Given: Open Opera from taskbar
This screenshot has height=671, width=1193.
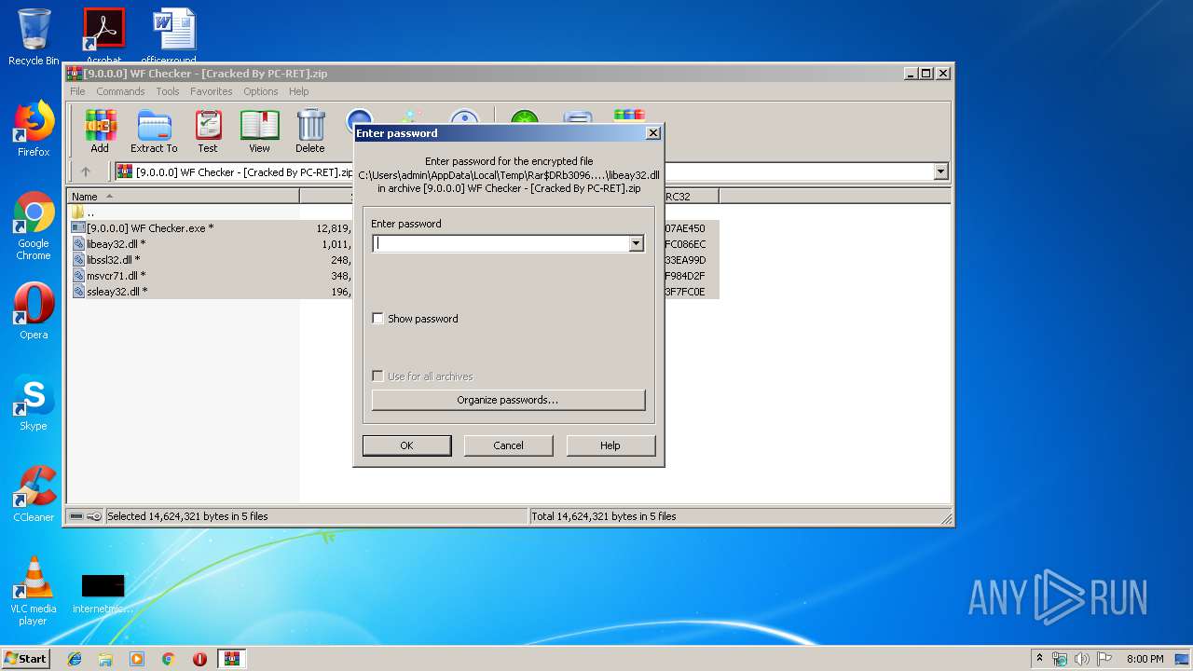Looking at the screenshot, I should [199, 659].
